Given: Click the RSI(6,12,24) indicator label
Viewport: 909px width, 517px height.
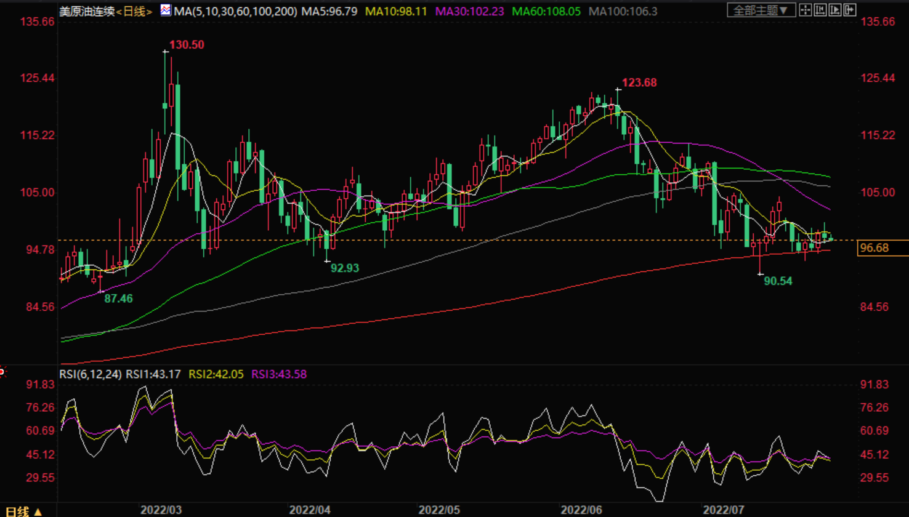Looking at the screenshot, I should point(91,374).
